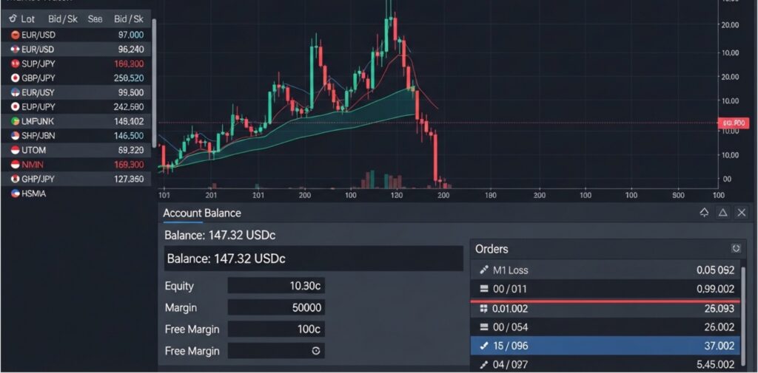Switch to the Account Balance tab
758x373 pixels.
pos(201,213)
